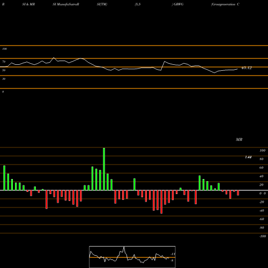The image size is (268, 268).
Task: Click the 40 label on MR axis
Action: (262, 176)
